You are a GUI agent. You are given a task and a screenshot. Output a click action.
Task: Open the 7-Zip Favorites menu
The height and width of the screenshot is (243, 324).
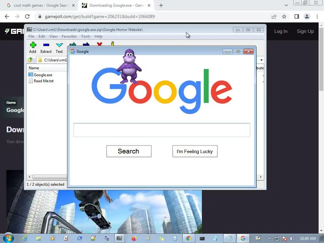pyautogui.click(x=69, y=36)
